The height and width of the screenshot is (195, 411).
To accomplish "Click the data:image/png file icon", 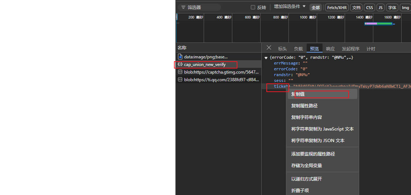I will [180, 57].
